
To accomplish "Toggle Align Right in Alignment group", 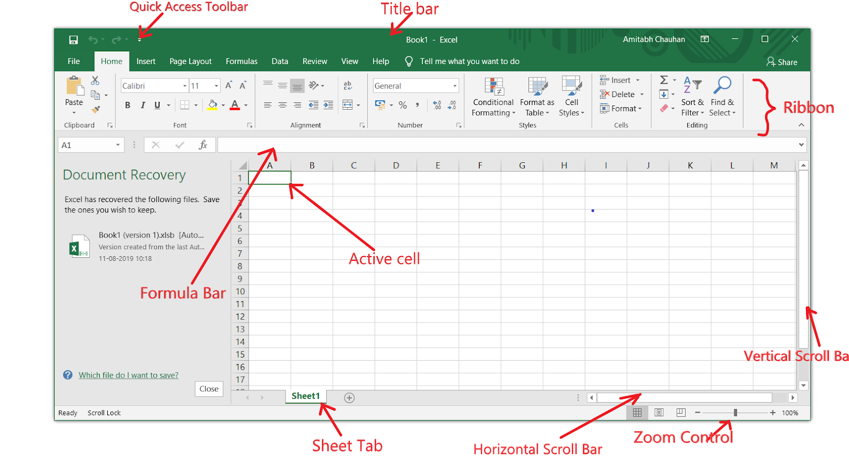I will coord(298,105).
